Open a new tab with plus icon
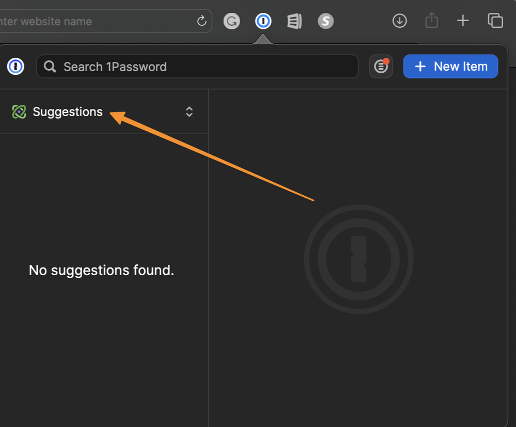This screenshot has height=427, width=516. tap(463, 21)
